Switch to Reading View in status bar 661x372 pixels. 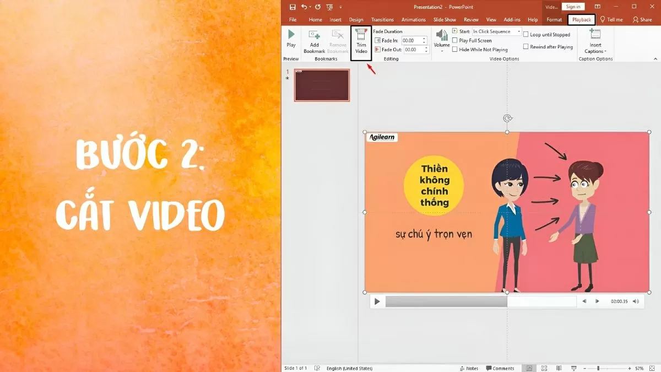click(559, 368)
